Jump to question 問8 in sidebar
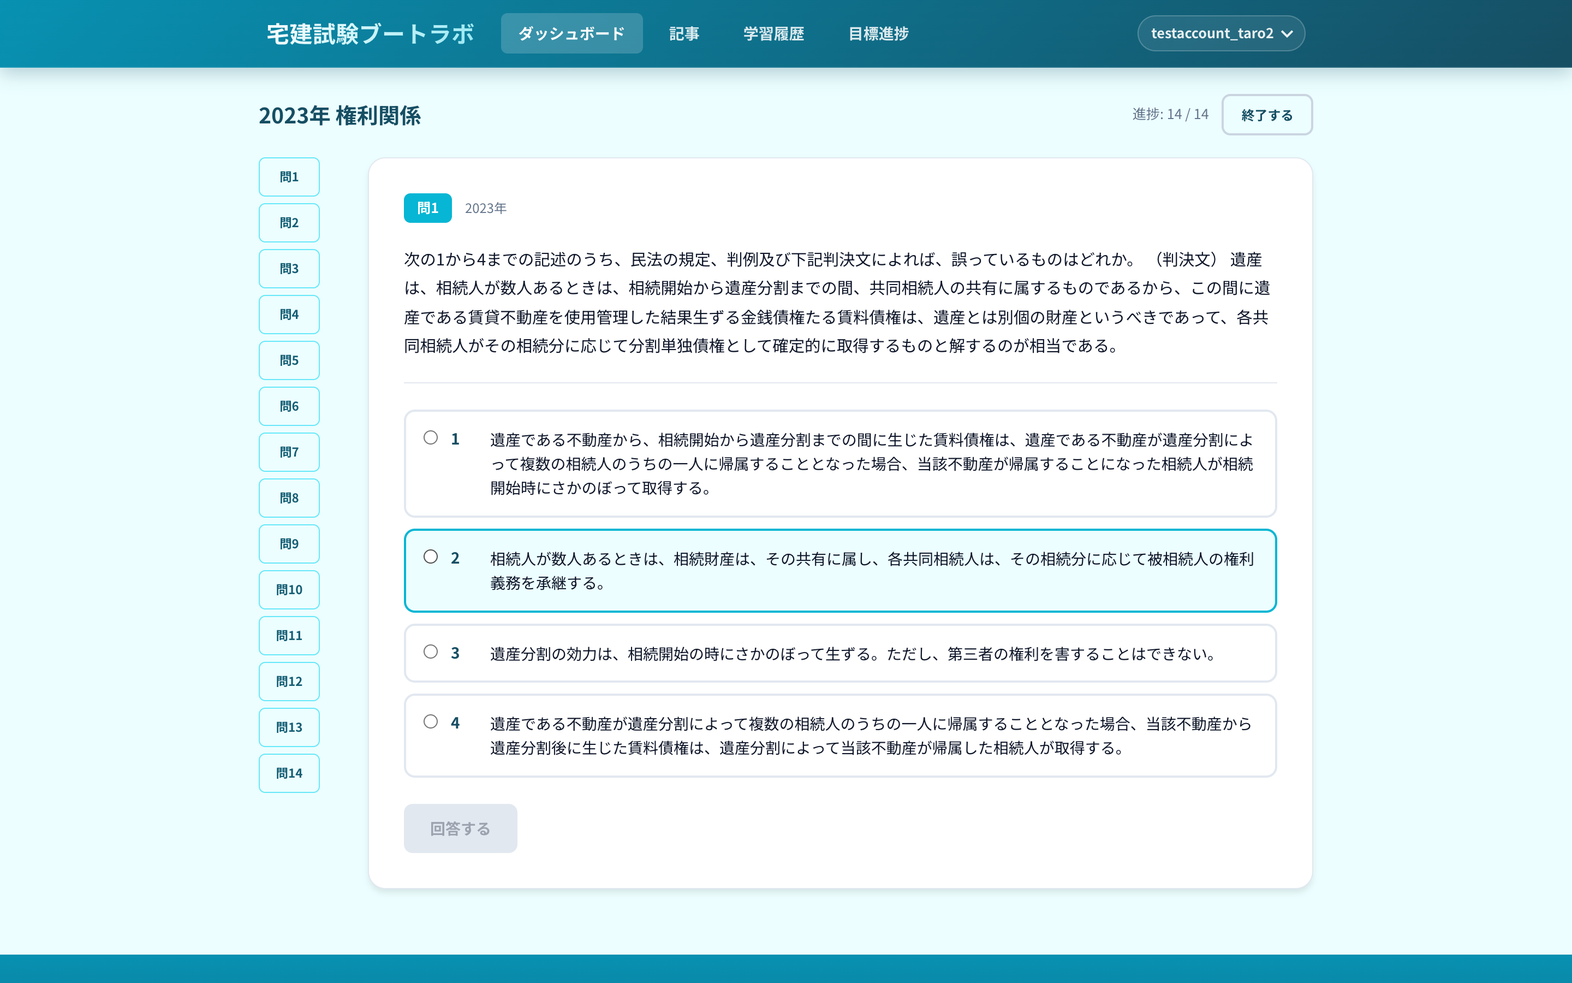 pos(289,498)
